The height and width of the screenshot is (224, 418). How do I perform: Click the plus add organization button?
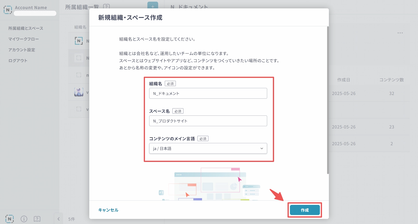[153, 6]
